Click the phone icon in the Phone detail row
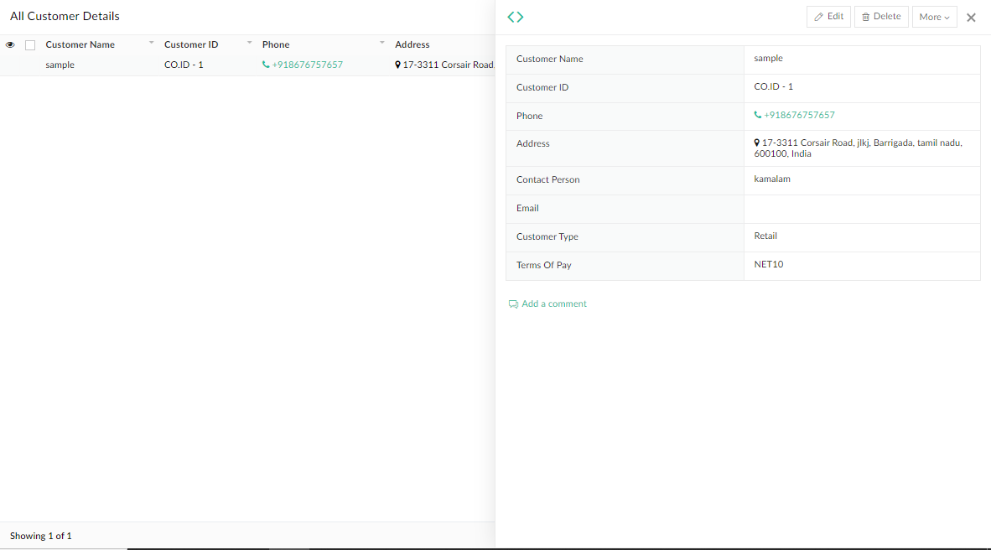The image size is (991, 550). tap(757, 115)
